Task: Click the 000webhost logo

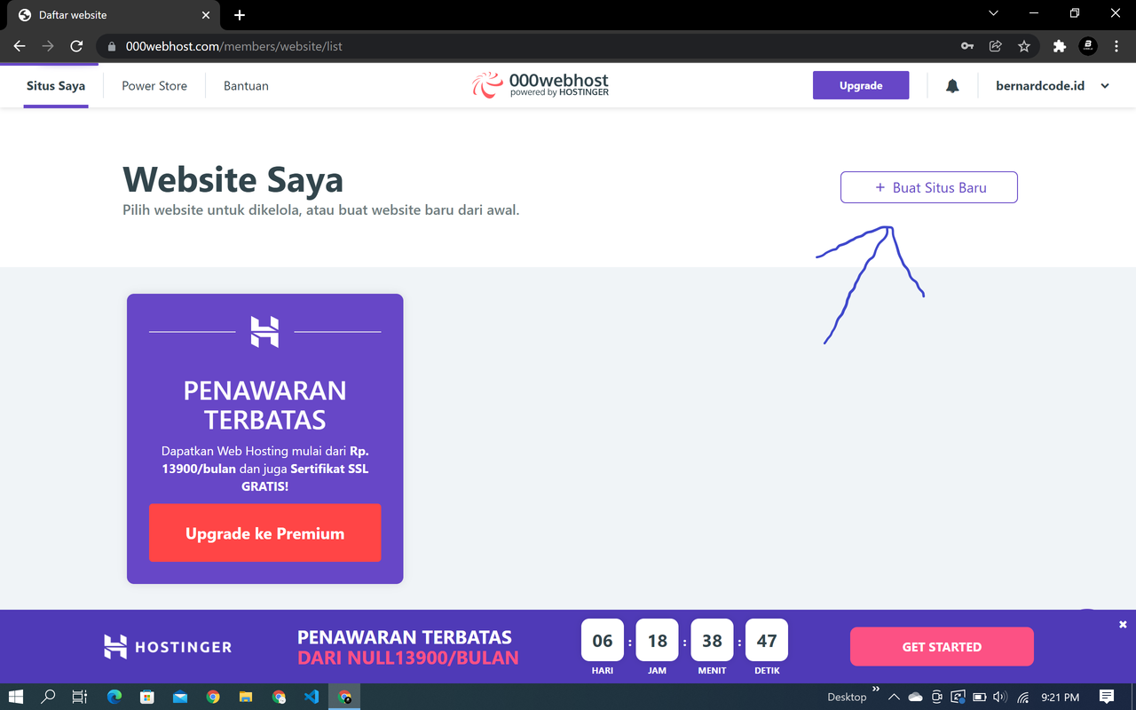Action: click(540, 85)
